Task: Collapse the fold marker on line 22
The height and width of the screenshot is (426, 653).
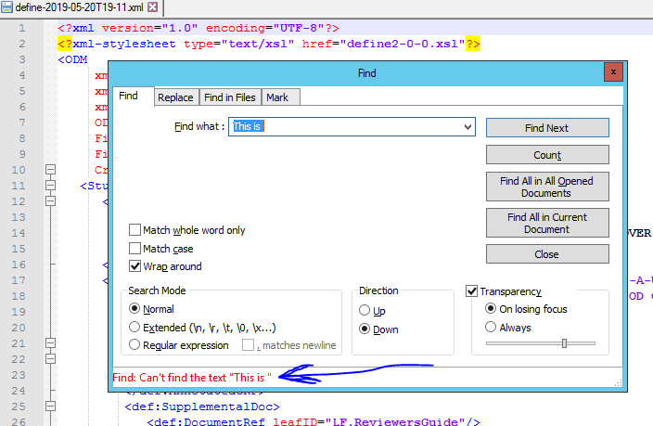Action: coord(50,359)
